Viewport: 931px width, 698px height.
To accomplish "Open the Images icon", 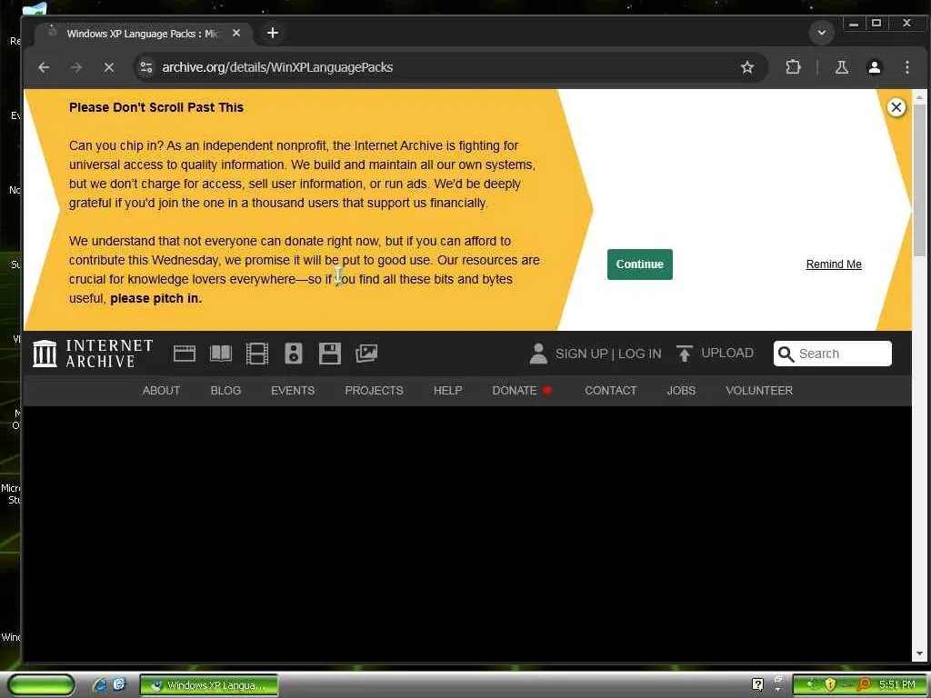I will (366, 354).
